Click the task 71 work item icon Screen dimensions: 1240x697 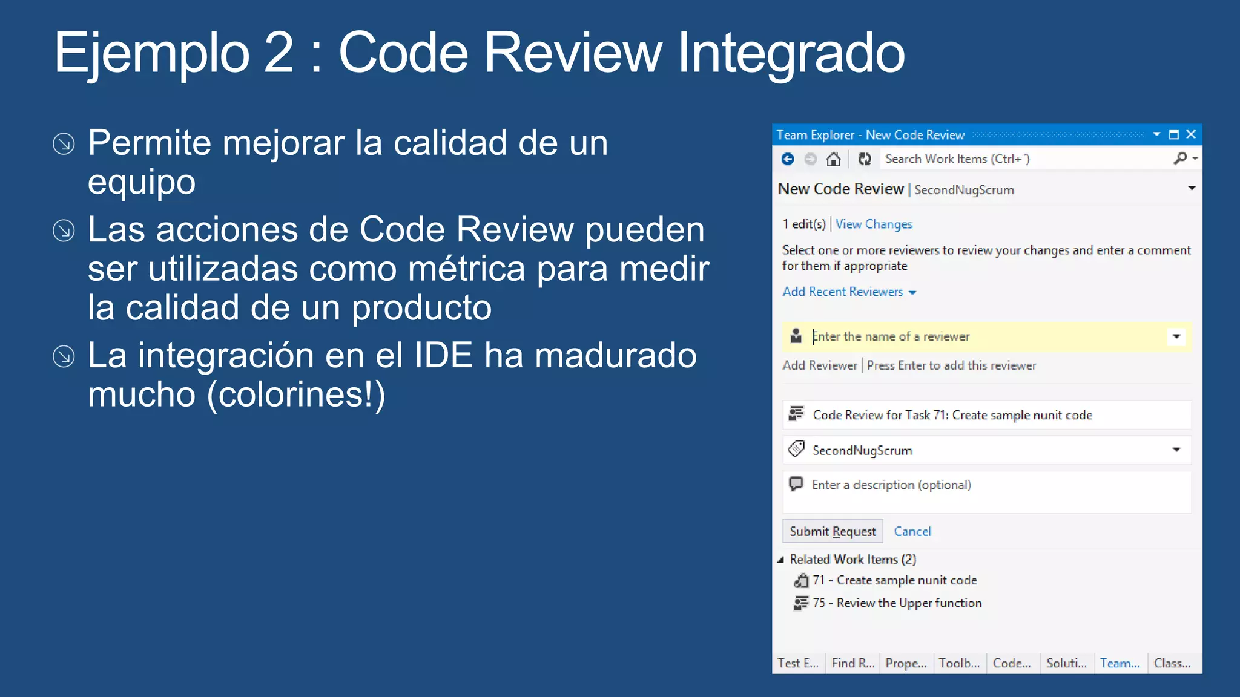click(801, 581)
